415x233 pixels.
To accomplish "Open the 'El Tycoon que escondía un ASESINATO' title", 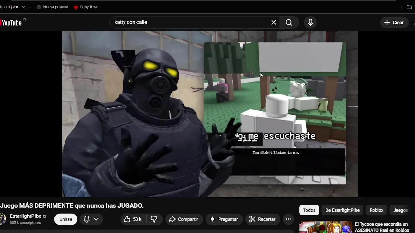I will (x=382, y=227).
